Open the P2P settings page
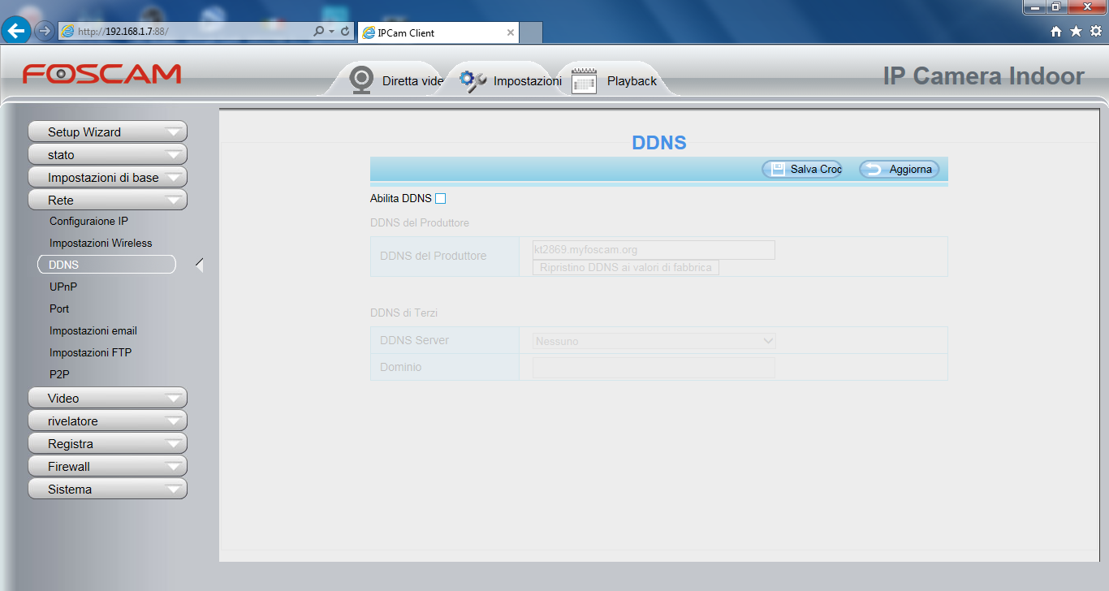The width and height of the screenshot is (1109, 591). tap(59, 374)
